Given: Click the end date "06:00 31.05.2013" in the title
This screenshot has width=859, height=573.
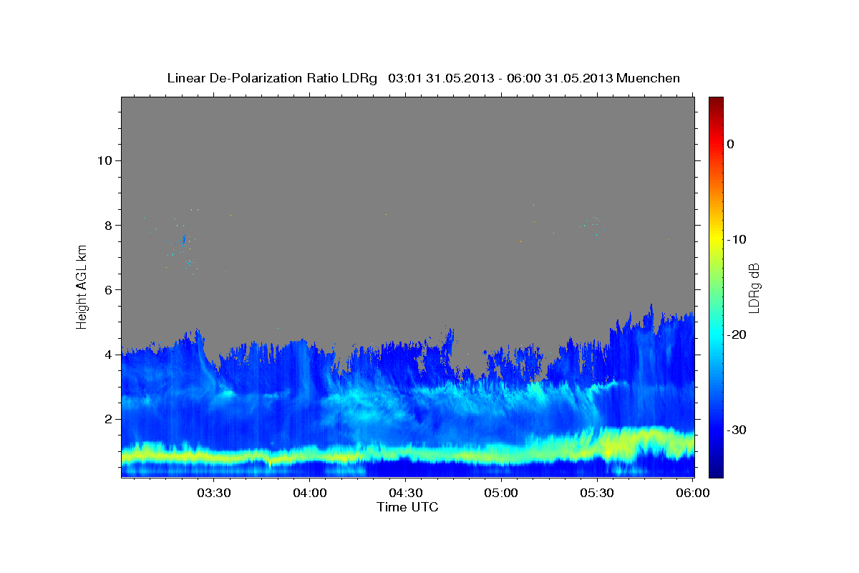Looking at the screenshot, I should [560, 78].
